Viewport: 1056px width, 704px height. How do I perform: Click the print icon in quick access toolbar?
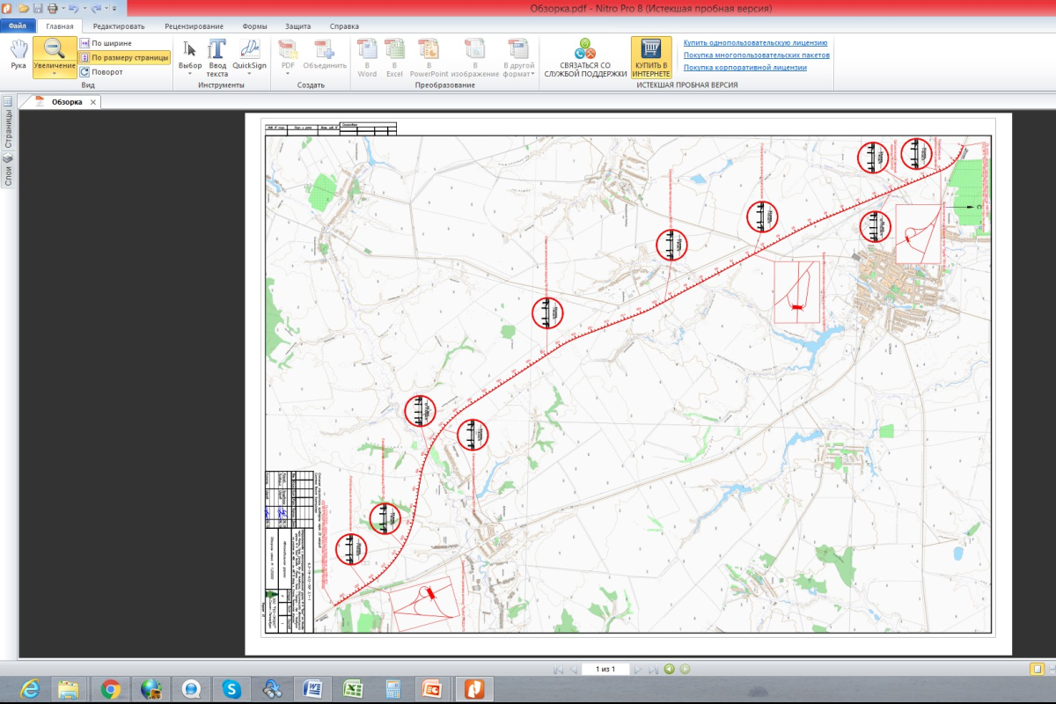tap(52, 8)
